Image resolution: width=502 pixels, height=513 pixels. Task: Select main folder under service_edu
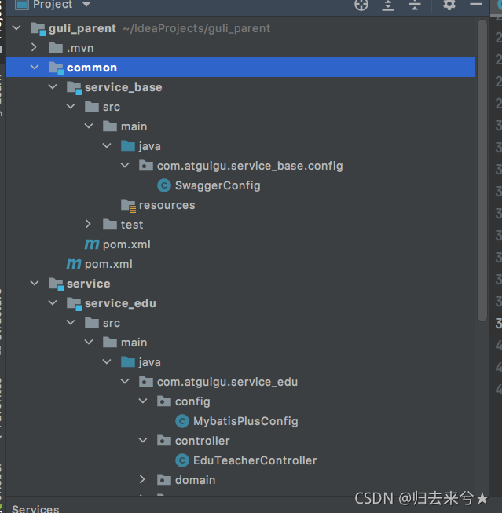(x=134, y=343)
